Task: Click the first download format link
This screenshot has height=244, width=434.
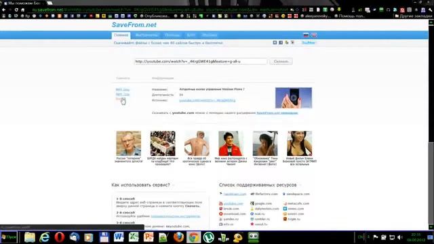Action: [122, 89]
